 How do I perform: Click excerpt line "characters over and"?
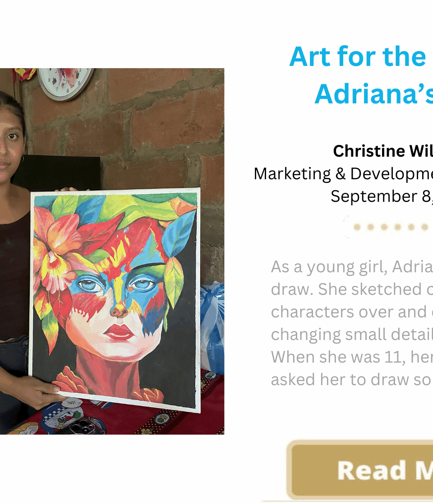click(352, 312)
